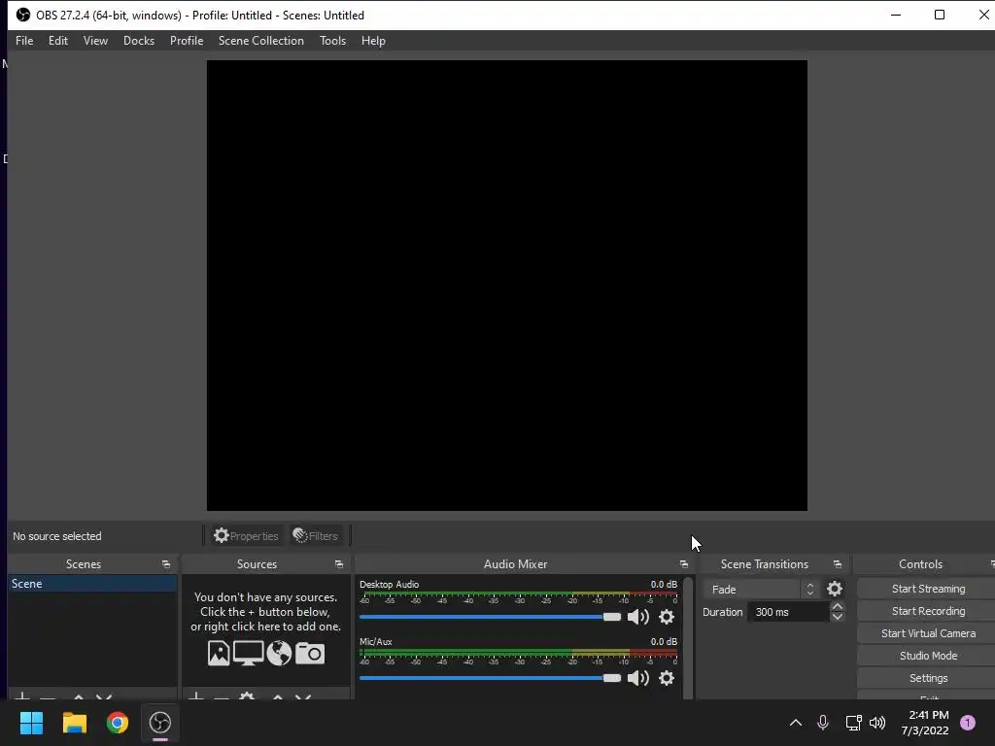Viewport: 995px width, 746px height.
Task: Click the OBS preview canvas
Action: coord(507,286)
